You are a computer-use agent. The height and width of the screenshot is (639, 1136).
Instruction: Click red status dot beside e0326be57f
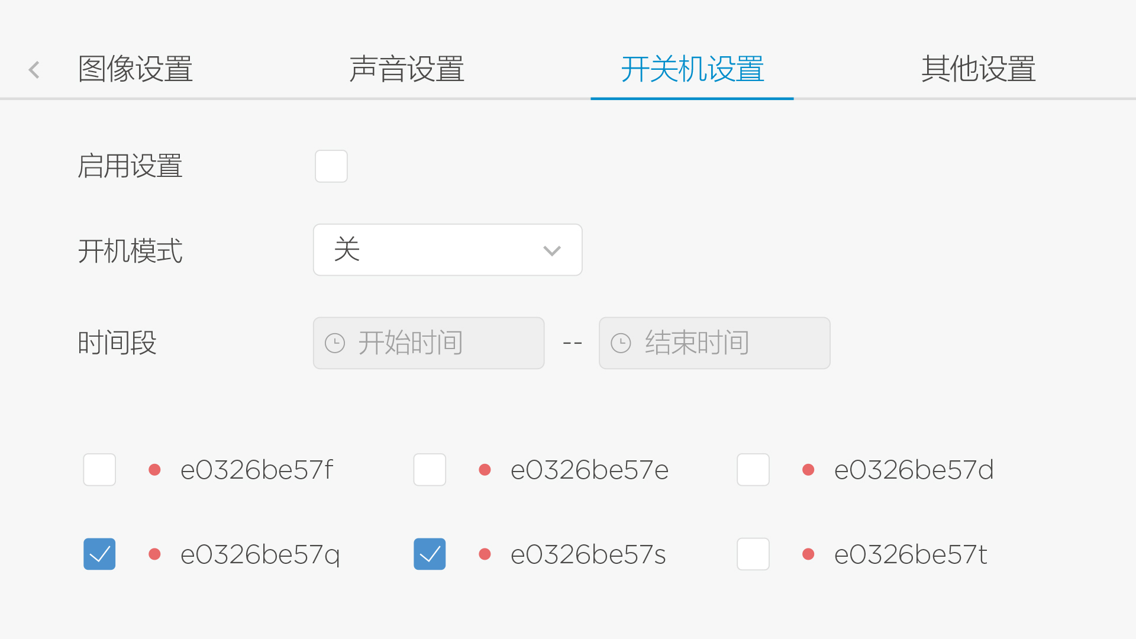click(x=155, y=470)
